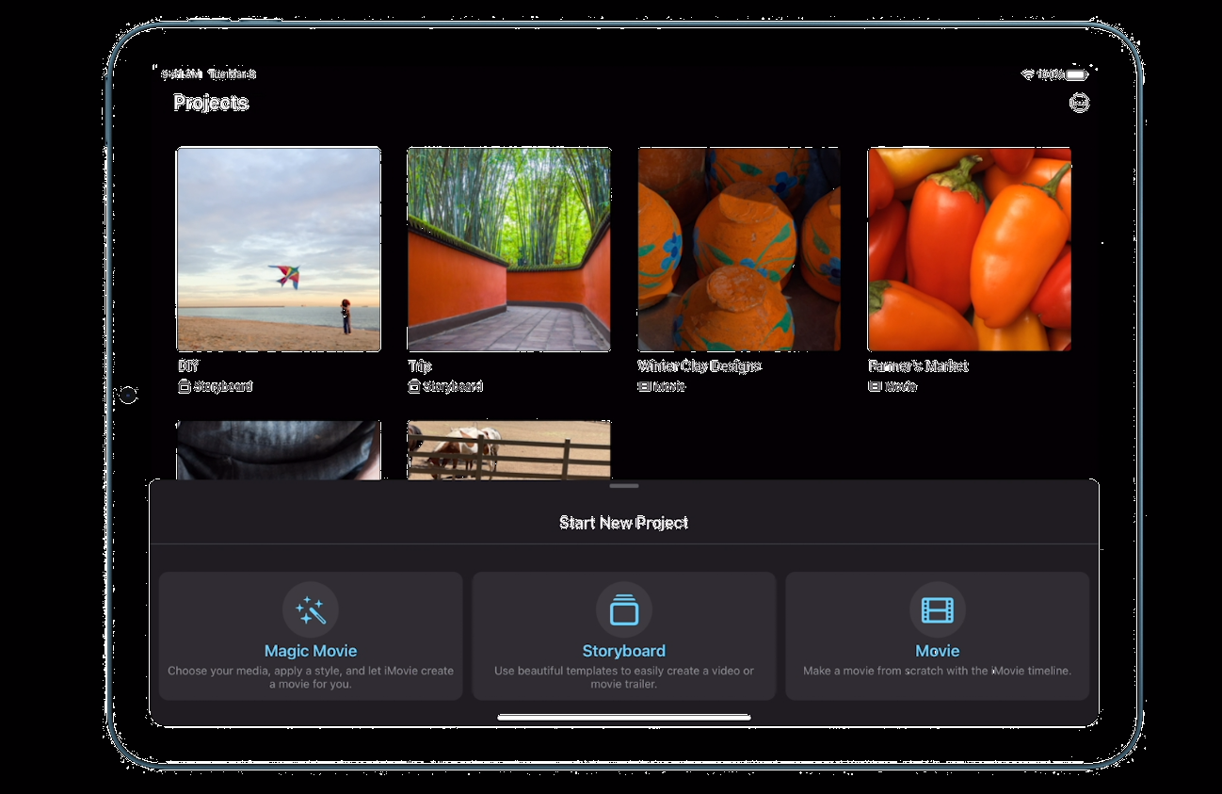Open the Winter Clay Designs thumbnail
This screenshot has height=794, width=1222.
point(739,250)
